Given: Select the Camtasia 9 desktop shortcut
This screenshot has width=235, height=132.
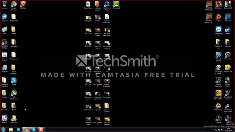Looking at the screenshot, I should 116,5.
